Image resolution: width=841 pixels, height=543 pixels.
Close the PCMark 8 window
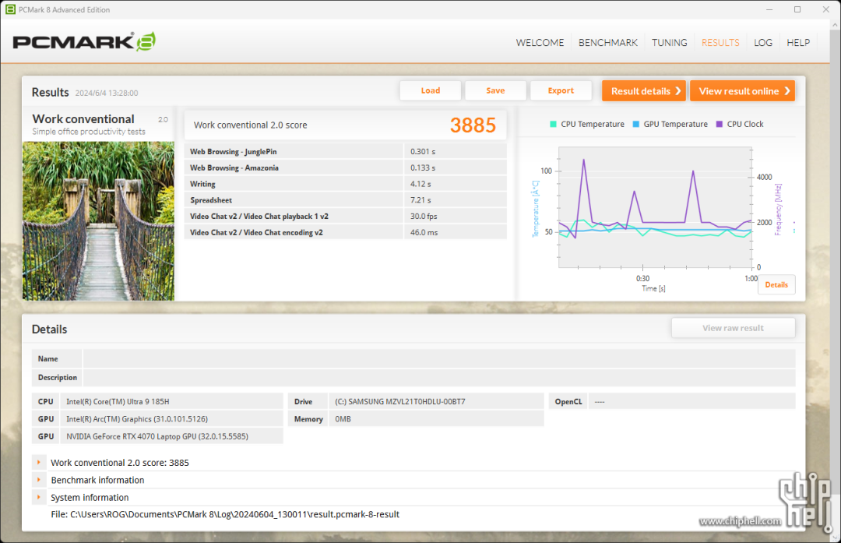826,9
